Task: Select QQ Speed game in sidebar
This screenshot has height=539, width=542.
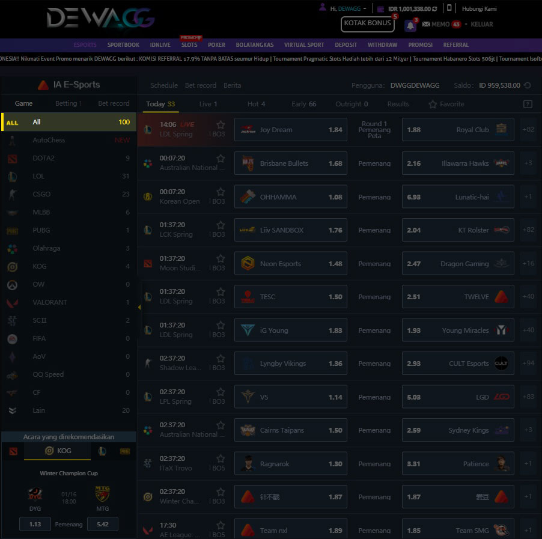Action: point(69,375)
